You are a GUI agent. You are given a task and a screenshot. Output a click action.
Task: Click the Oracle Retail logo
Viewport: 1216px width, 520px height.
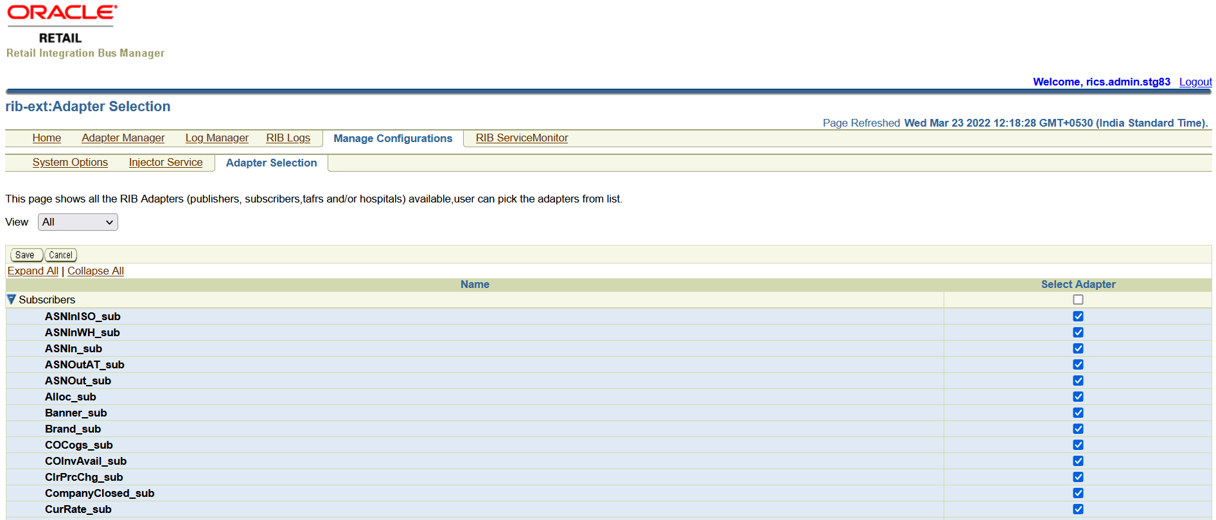tap(62, 24)
